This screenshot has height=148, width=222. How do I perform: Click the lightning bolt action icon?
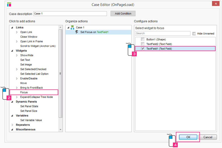pos(77,32)
